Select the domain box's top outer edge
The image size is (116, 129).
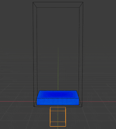click(58, 2)
